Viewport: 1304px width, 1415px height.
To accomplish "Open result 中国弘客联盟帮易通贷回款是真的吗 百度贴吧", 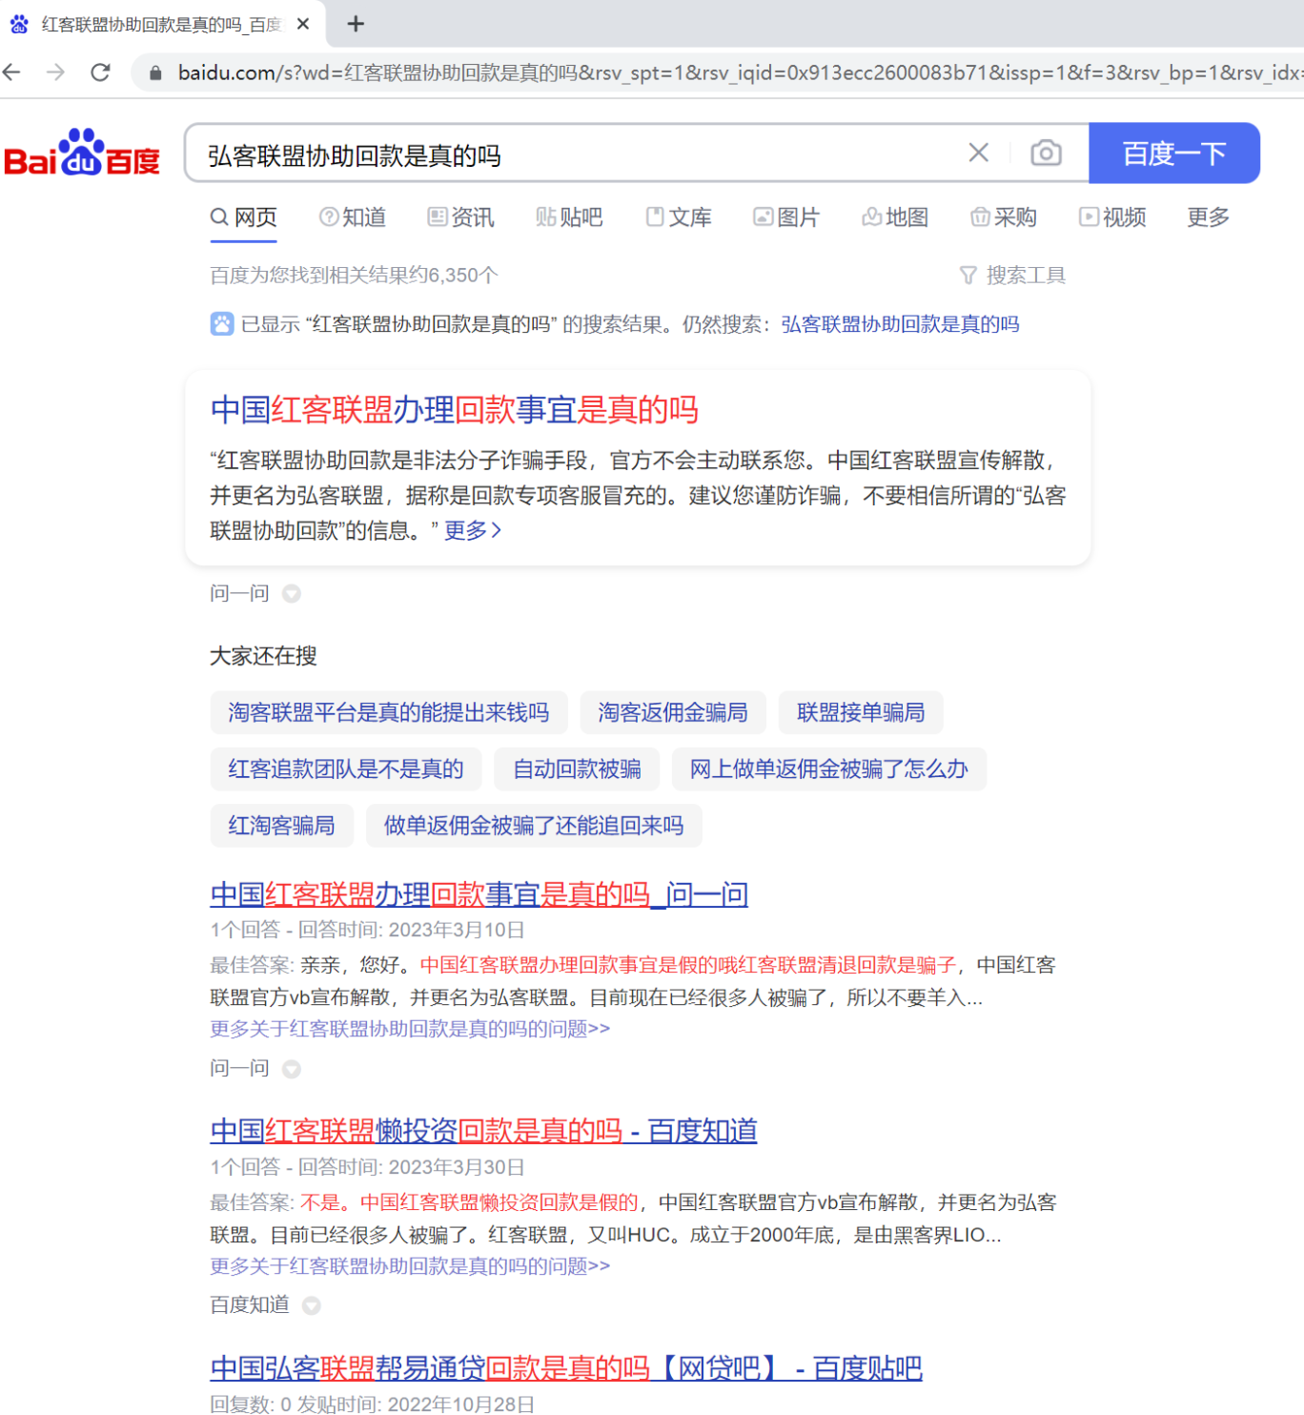I will [x=566, y=1368].
